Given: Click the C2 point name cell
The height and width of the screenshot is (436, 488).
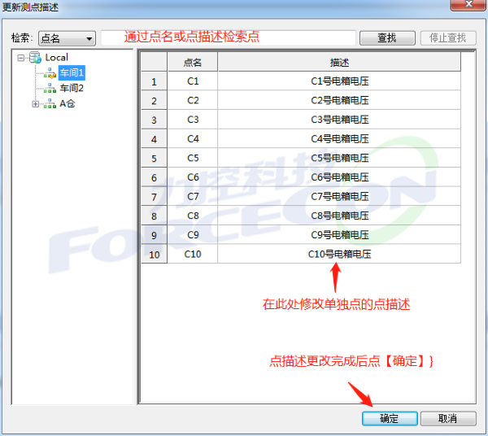Looking at the screenshot, I should tap(192, 101).
